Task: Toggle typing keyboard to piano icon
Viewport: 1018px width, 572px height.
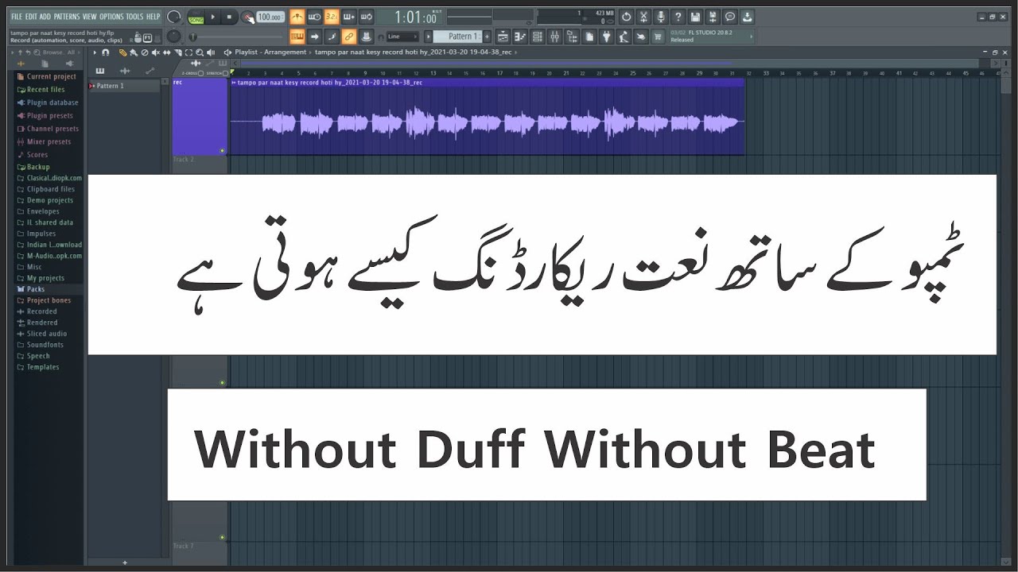Action: [x=297, y=37]
